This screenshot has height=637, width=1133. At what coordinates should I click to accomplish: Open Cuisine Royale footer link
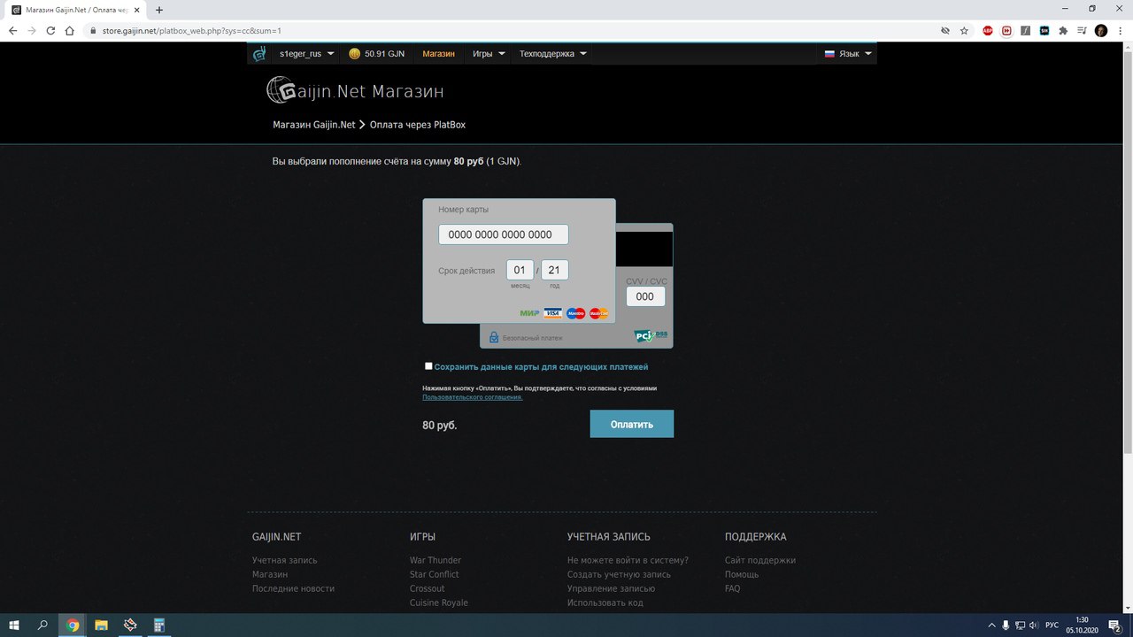[x=438, y=602]
